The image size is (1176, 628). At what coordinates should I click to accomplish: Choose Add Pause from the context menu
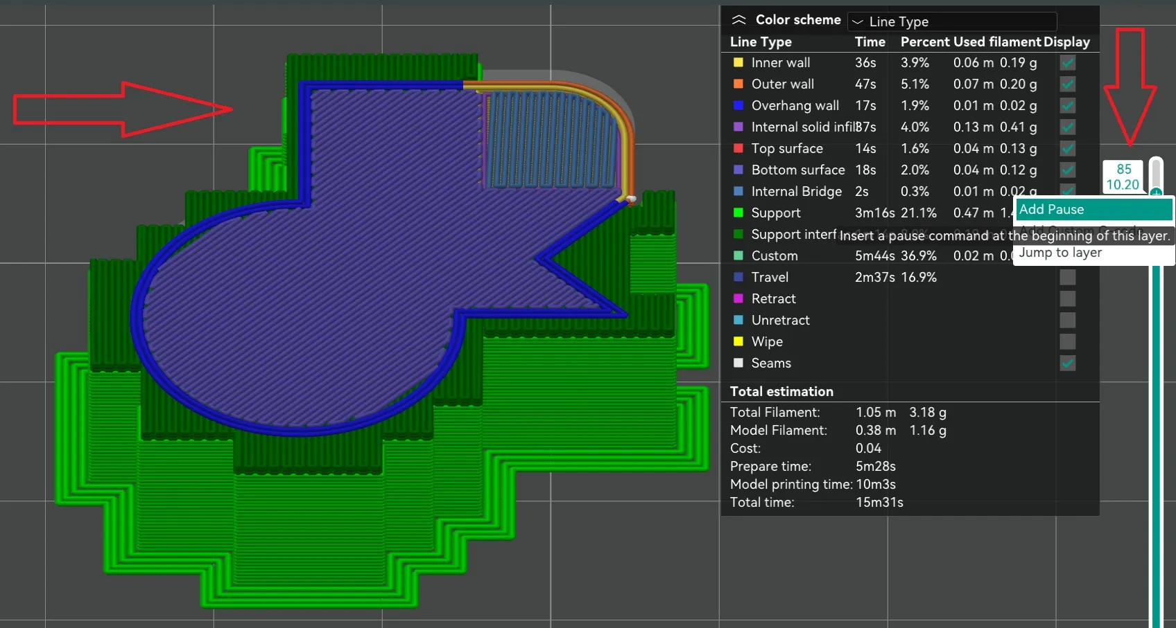coord(1094,209)
